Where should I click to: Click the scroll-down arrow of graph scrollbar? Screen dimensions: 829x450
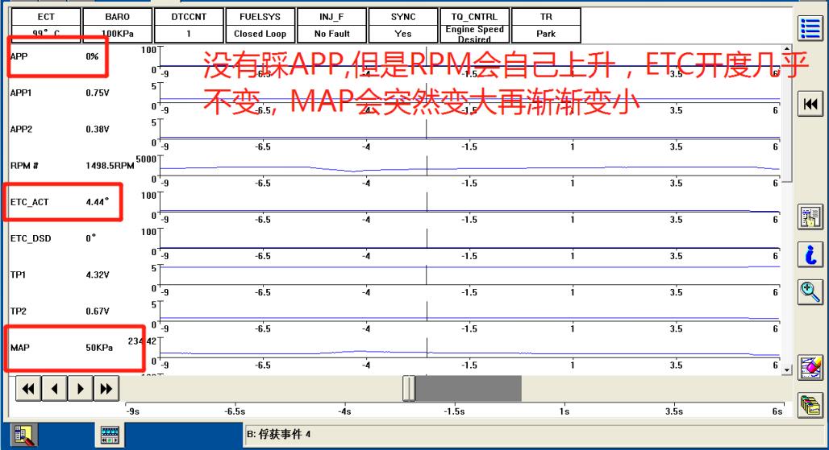[787, 369]
